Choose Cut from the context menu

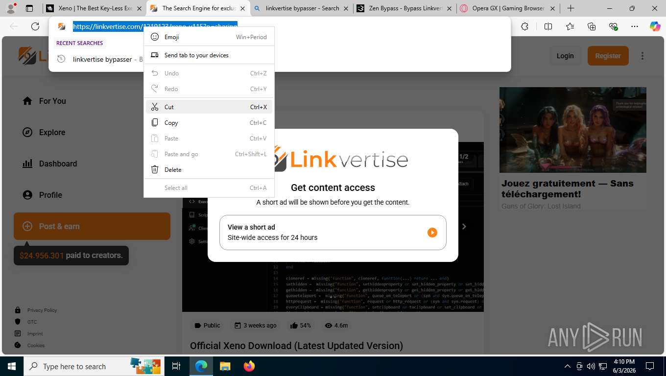coord(209,107)
